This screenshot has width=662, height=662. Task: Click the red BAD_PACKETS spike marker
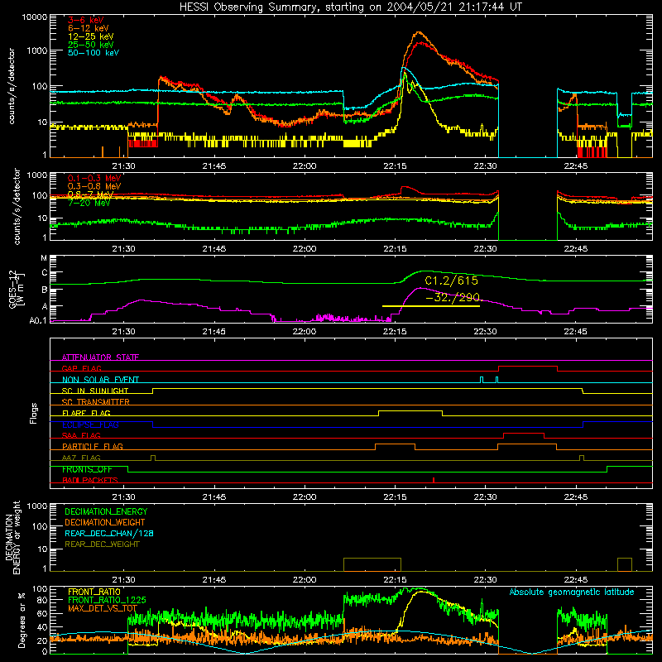434,480
